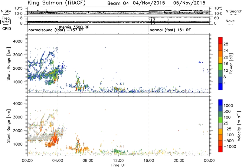Click '4000' tick on the power panel

click(18, 41)
